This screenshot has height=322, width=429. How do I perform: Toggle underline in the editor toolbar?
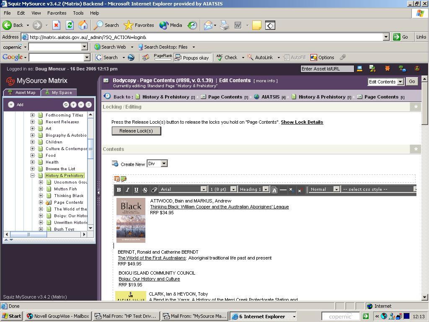pyautogui.click(x=136, y=190)
